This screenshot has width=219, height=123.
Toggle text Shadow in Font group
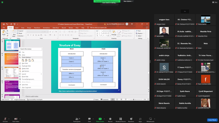point(36,35)
